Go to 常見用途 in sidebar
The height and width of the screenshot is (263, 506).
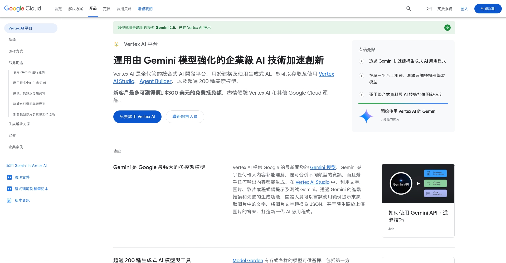point(16,63)
